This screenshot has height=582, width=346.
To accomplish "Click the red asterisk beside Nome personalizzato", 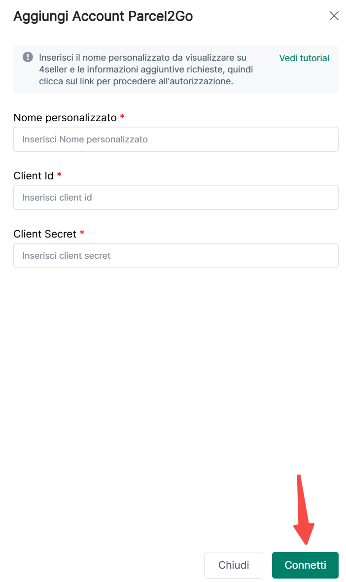I will (122, 117).
